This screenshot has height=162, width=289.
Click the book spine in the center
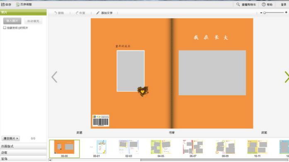pos(172,73)
